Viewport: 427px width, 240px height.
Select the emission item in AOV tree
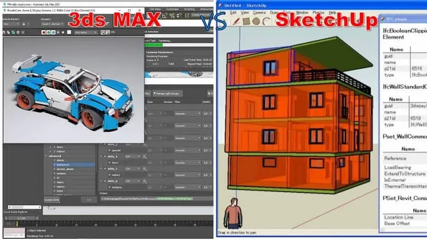(61, 173)
